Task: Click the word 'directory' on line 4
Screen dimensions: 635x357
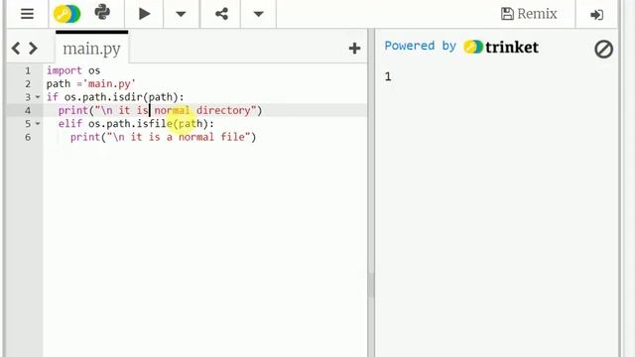Action: [223, 110]
